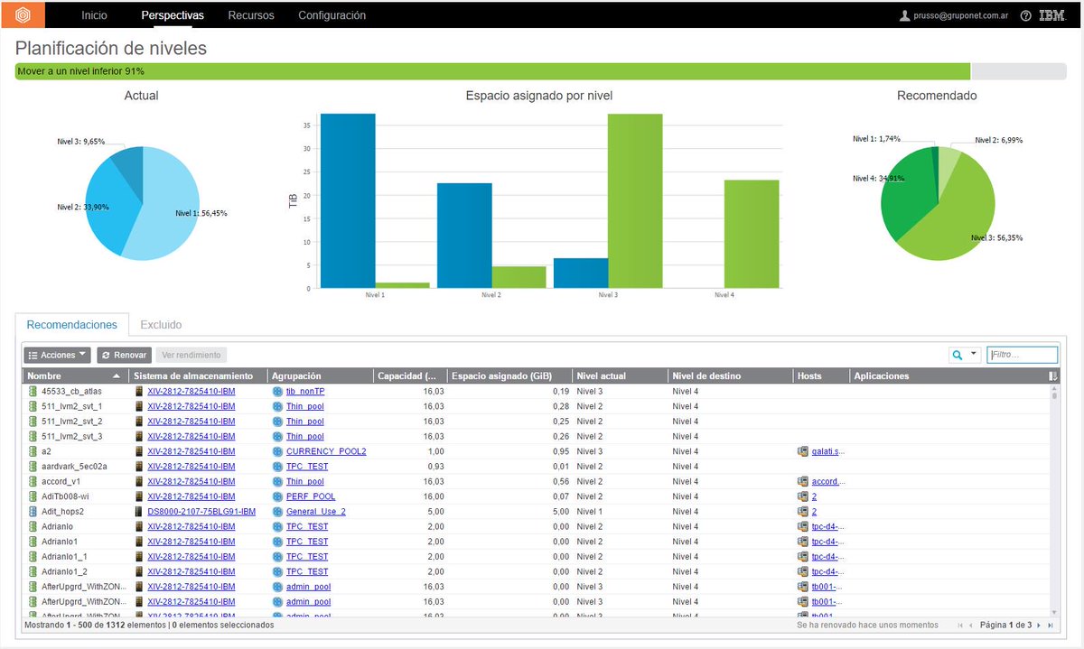The image size is (1084, 649).
Task: Click host icon beside galati.s... link
Action: pyautogui.click(x=802, y=451)
